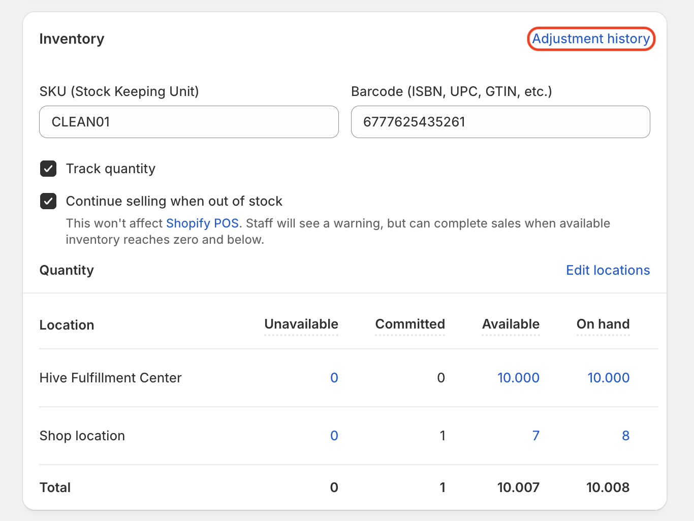Click the Barcode input field
The image size is (694, 521).
tap(500, 122)
